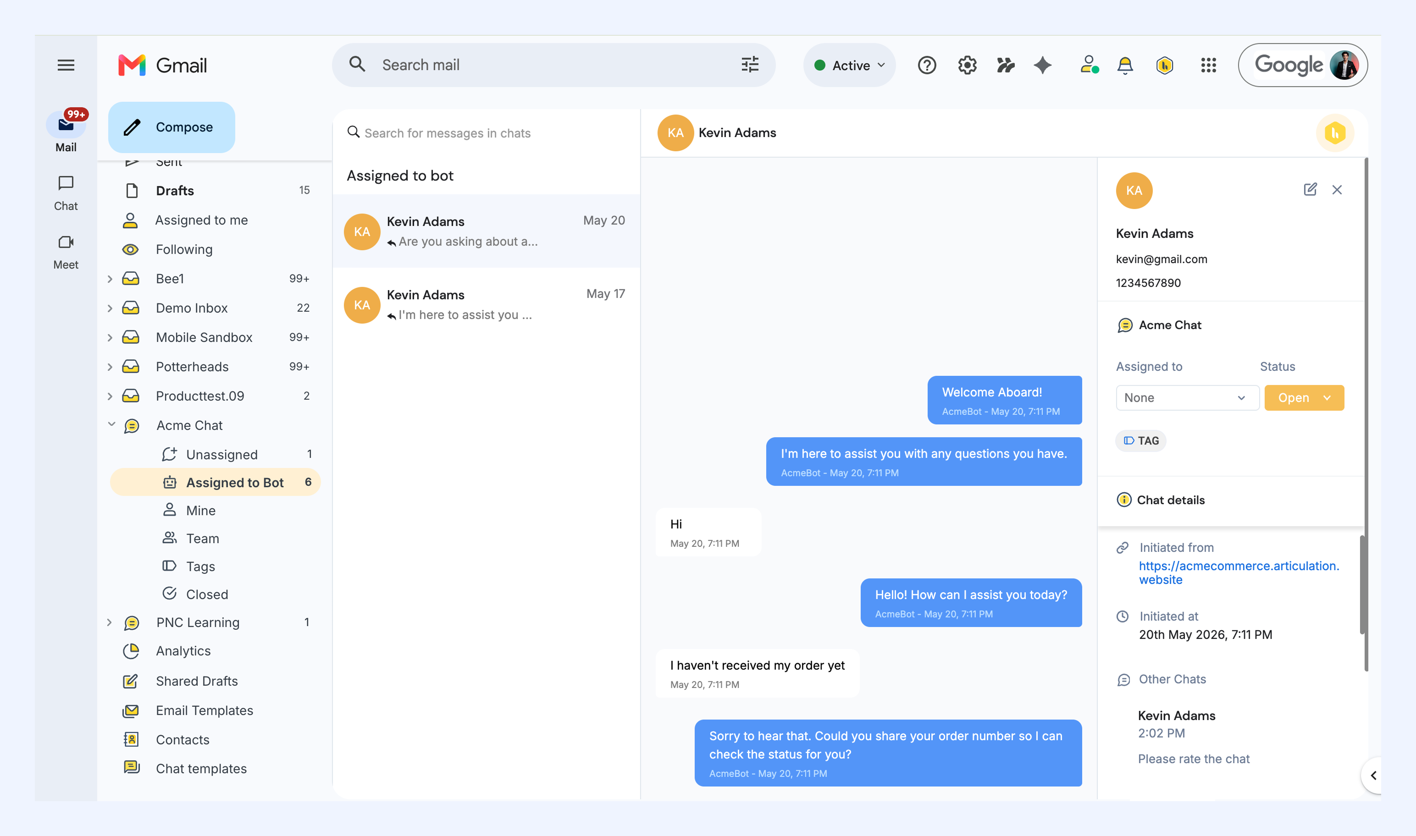The image size is (1416, 836).
Task: Open Gmail settings gear icon
Action: click(x=967, y=66)
